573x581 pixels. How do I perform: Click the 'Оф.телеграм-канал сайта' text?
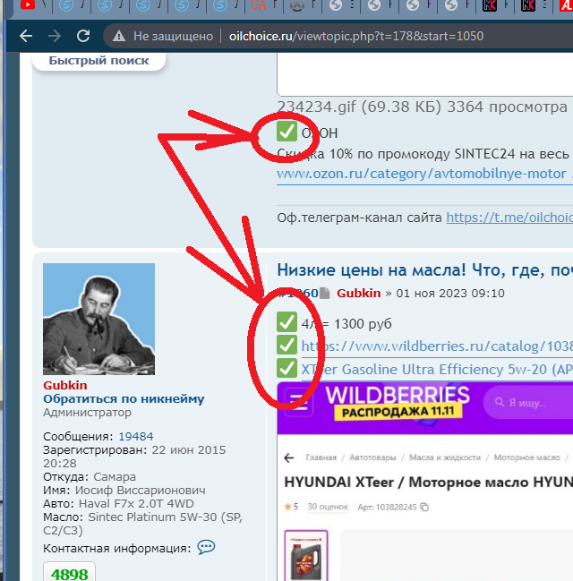(360, 218)
